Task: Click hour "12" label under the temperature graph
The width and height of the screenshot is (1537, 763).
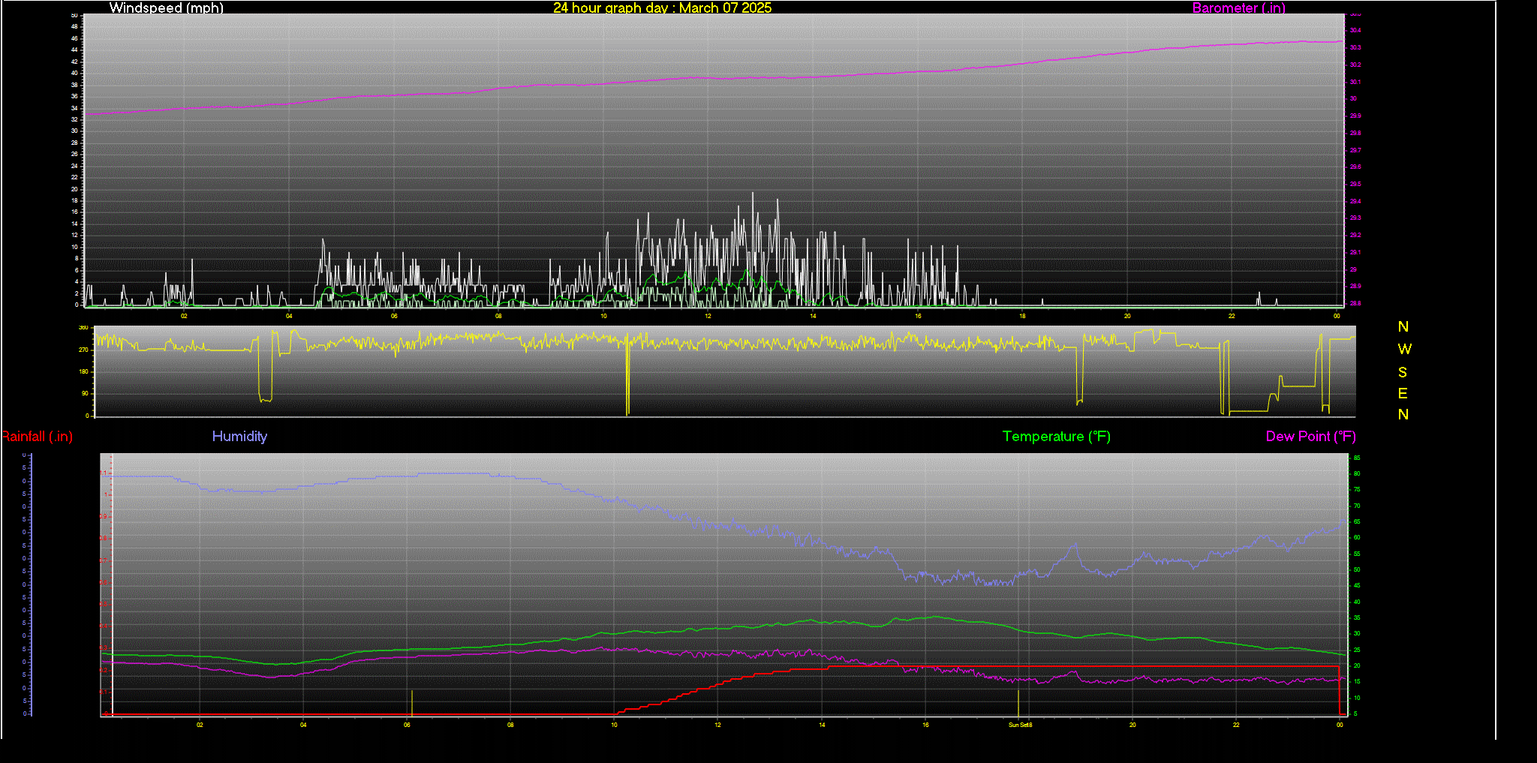Action: (x=718, y=725)
